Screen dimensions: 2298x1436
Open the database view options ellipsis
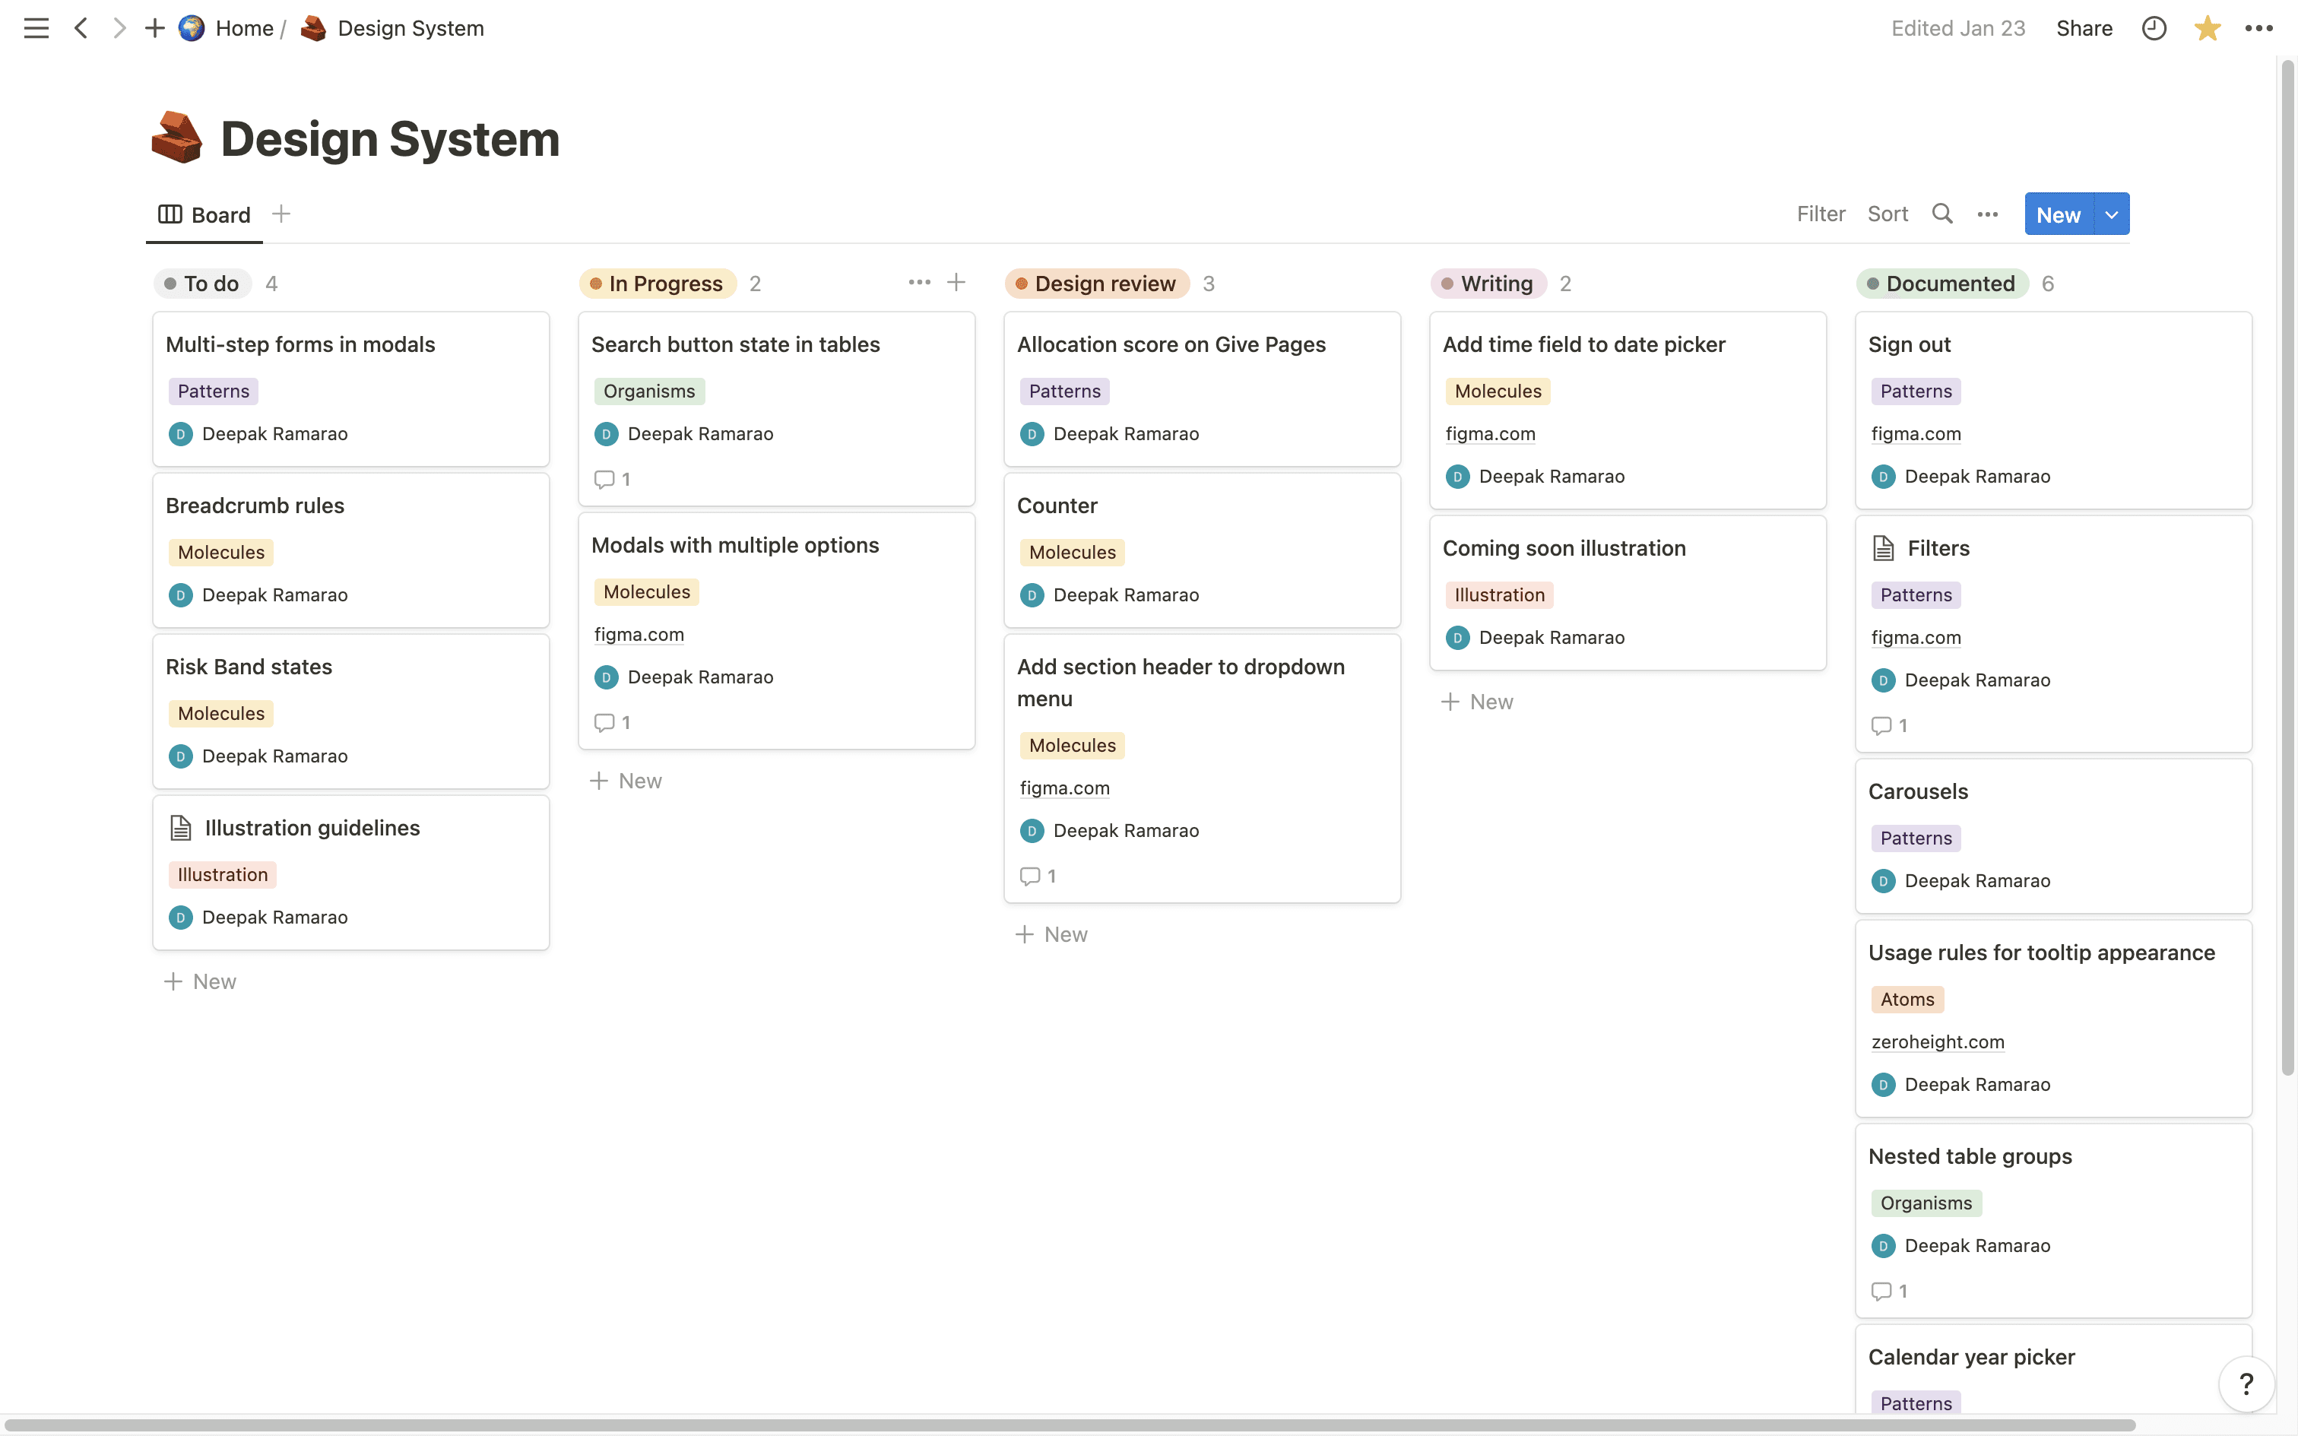1988,214
